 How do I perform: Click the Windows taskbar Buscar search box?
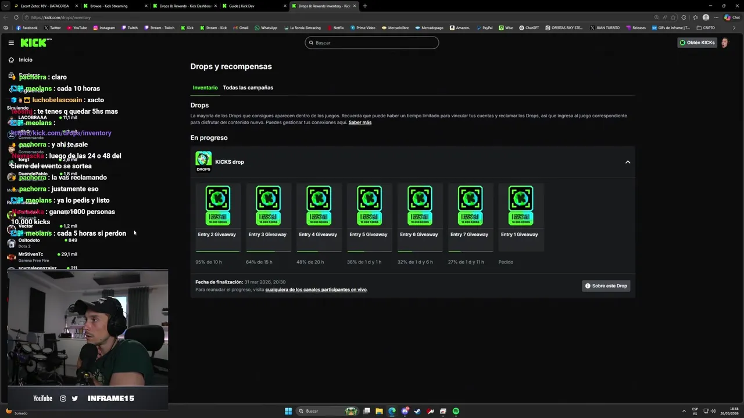tap(328, 411)
